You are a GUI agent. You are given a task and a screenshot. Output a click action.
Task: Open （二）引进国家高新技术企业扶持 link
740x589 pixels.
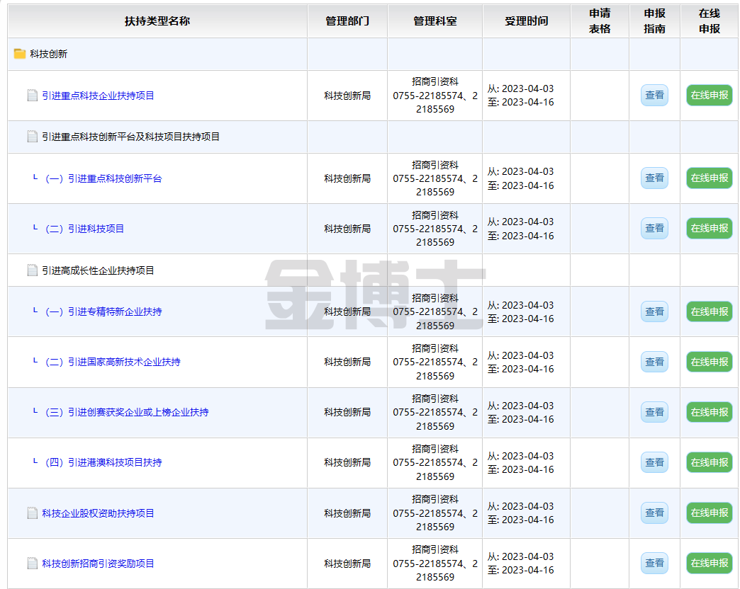coord(112,362)
